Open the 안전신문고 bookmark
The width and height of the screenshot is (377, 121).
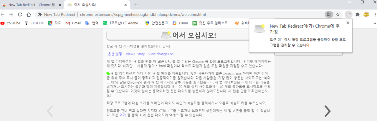[157, 23]
